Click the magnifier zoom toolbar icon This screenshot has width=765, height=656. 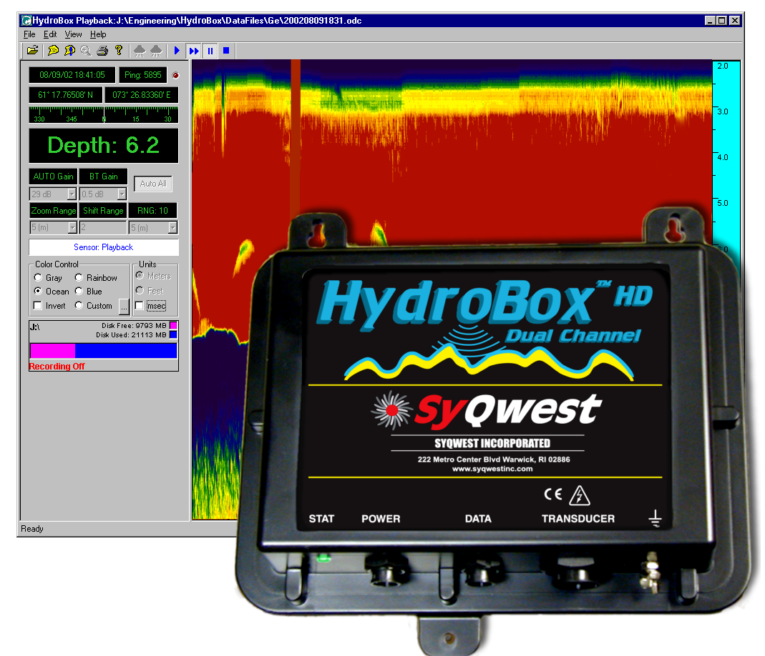pos(86,50)
